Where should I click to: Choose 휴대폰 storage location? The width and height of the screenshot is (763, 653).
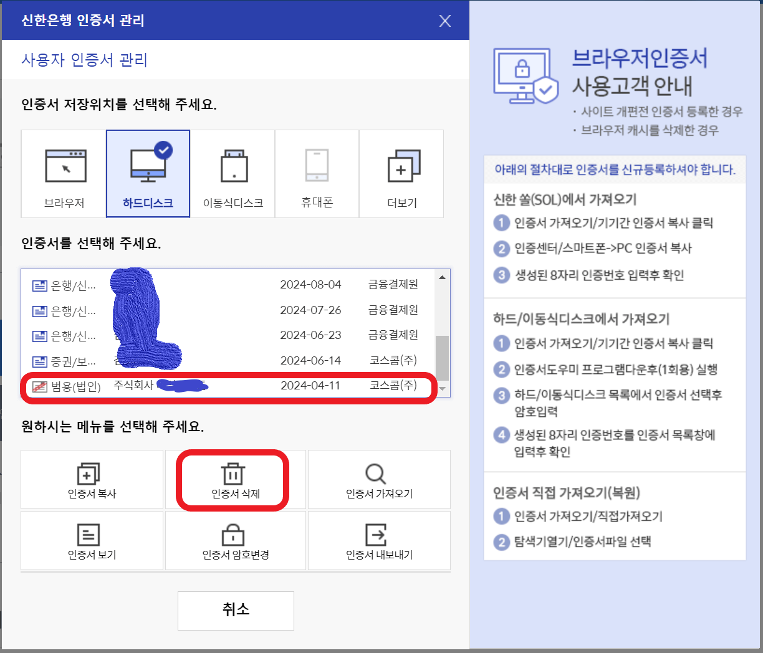(x=317, y=174)
